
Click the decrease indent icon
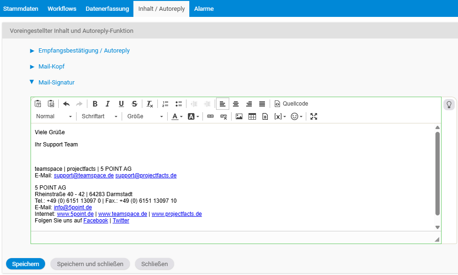(194, 104)
